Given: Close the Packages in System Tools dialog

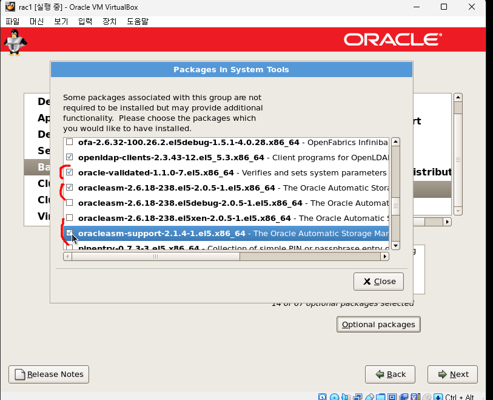Looking at the screenshot, I should 378,282.
